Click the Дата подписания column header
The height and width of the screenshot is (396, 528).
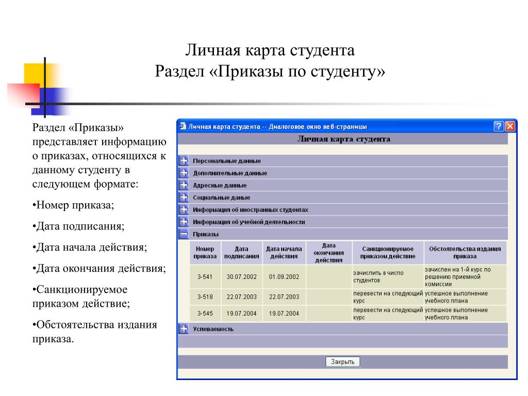tap(241, 253)
